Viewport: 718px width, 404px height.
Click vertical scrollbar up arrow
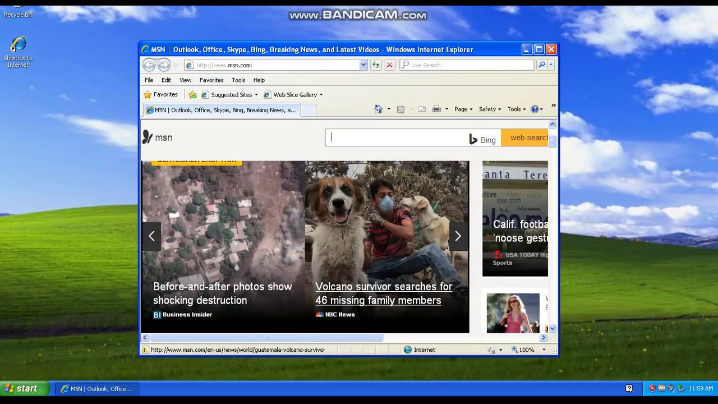coord(553,125)
